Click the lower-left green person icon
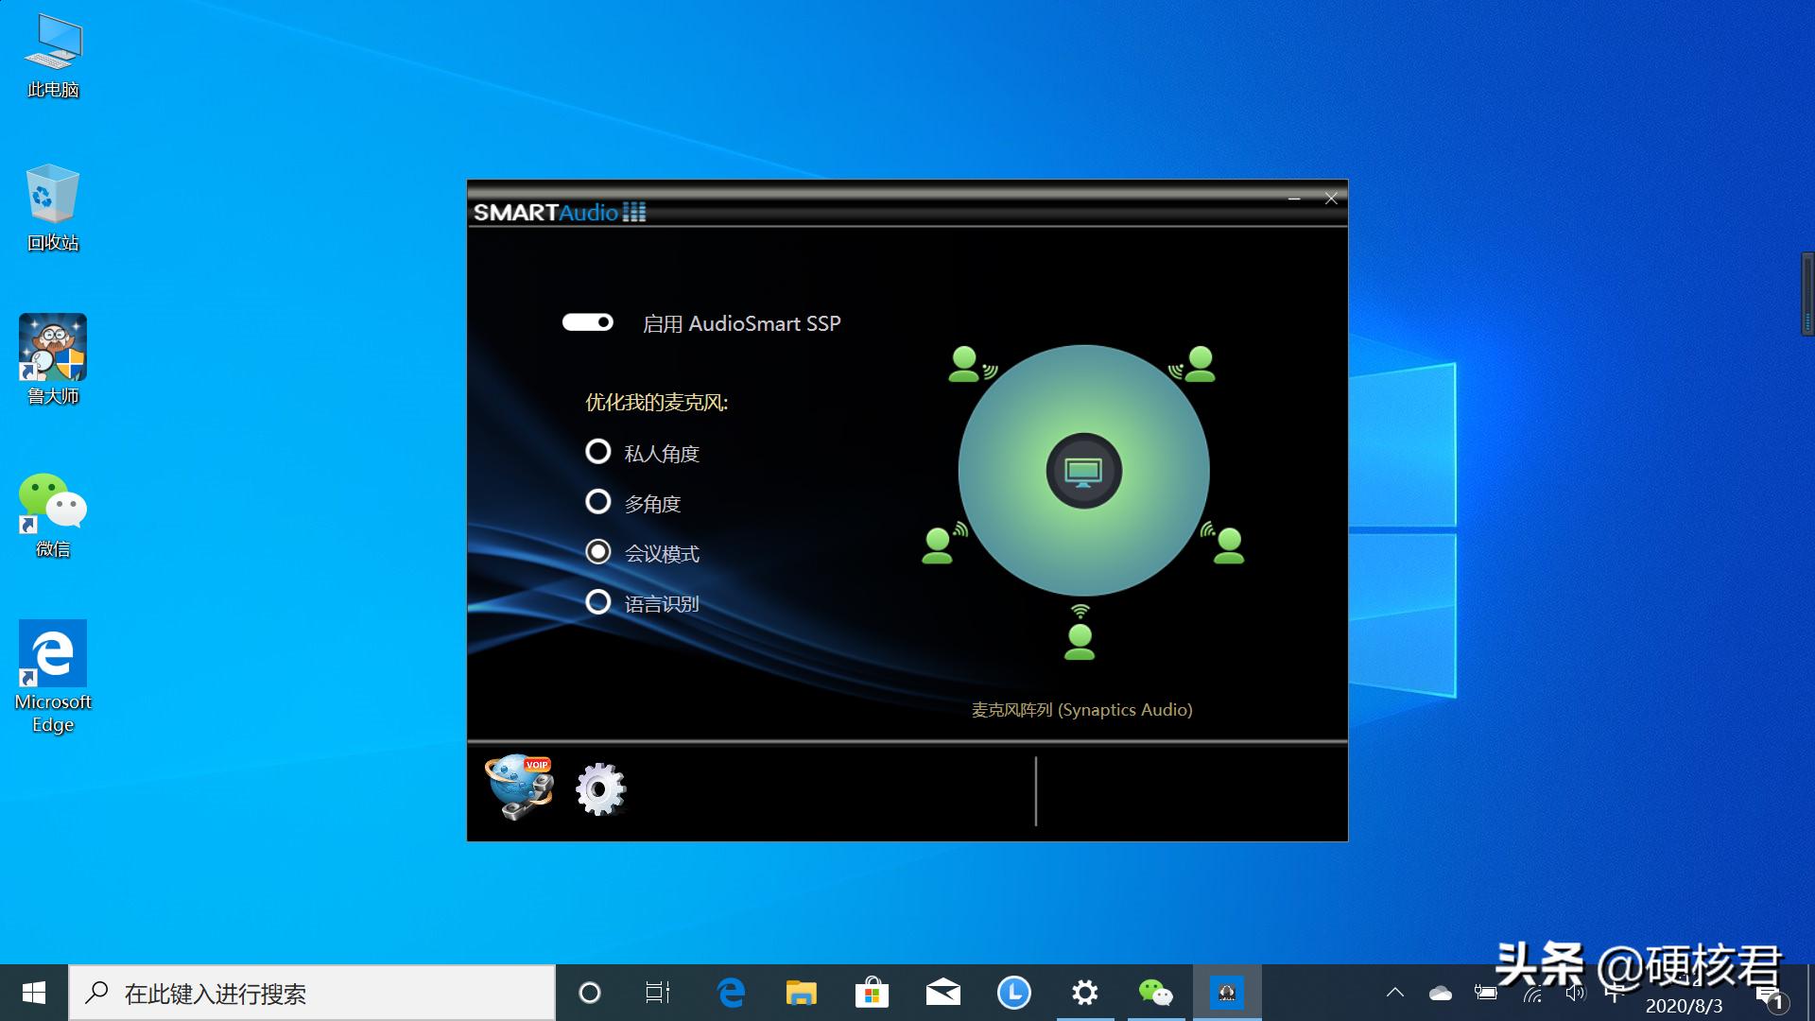The image size is (1815, 1021). coord(938,545)
